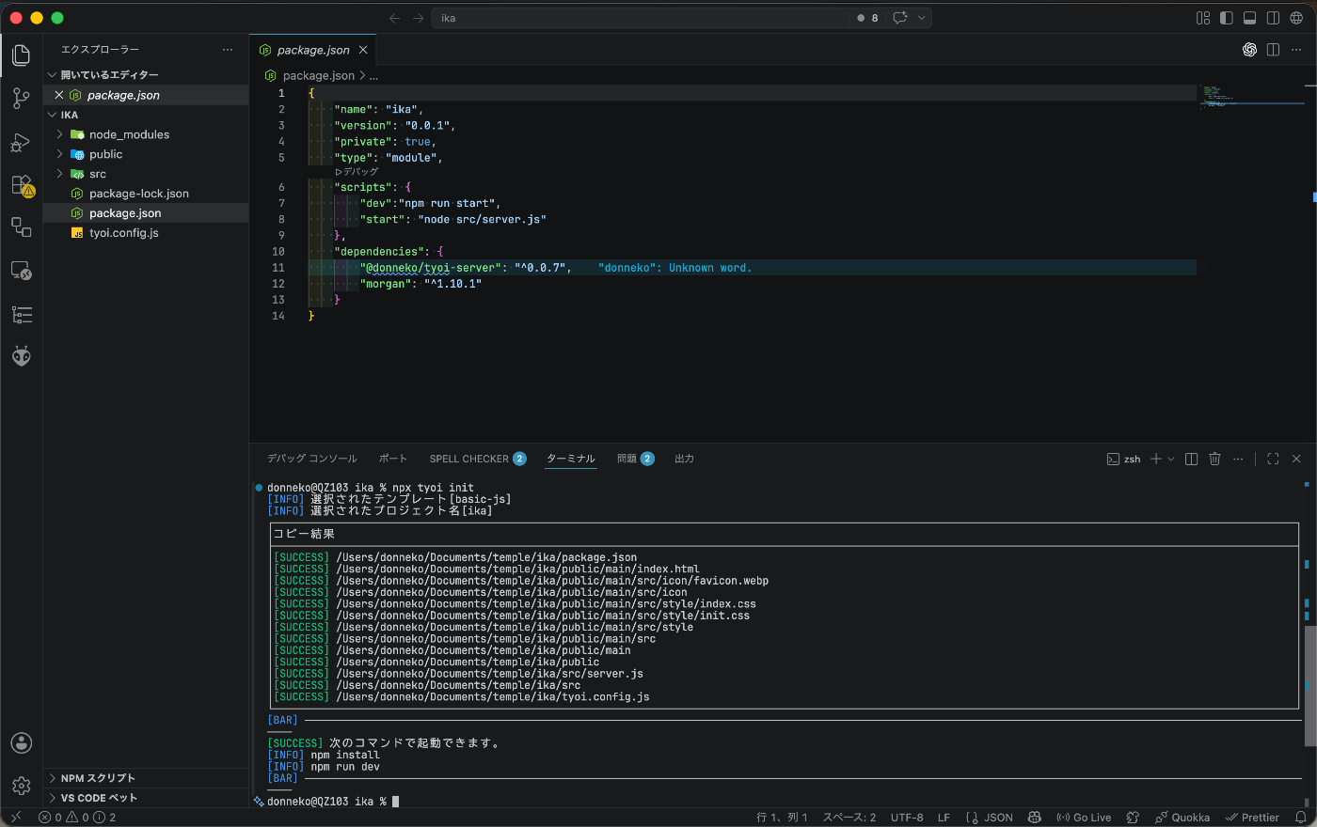The height and width of the screenshot is (827, 1317).
Task: Switch to the SPELL CHECKER tab
Action: pyautogui.click(x=477, y=459)
